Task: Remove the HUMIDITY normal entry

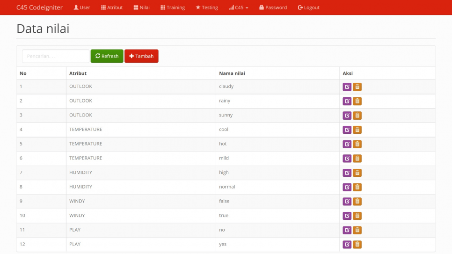Action: pos(357,187)
